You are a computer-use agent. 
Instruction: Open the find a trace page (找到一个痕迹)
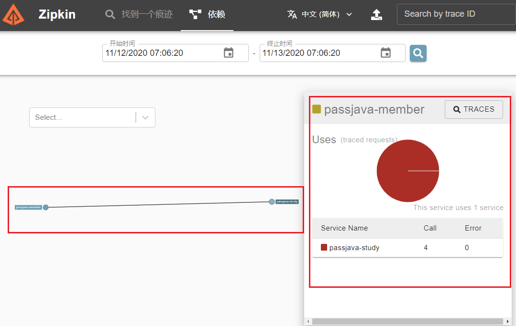tap(139, 14)
